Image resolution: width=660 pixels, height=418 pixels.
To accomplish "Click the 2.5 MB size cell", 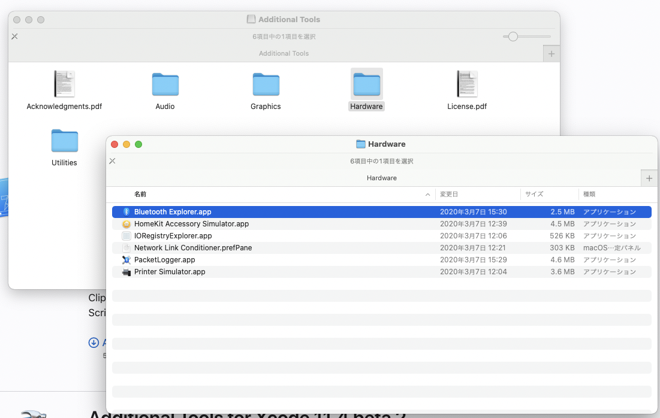I will pyautogui.click(x=562, y=212).
